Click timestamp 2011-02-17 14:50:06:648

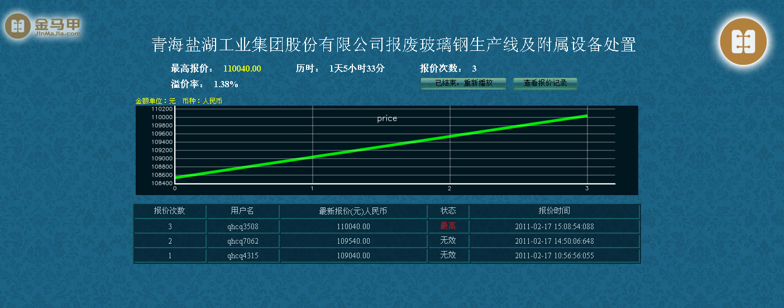point(554,241)
